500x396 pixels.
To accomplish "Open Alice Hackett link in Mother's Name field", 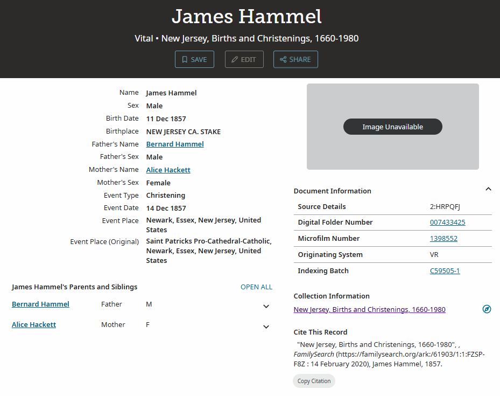I will [x=168, y=170].
